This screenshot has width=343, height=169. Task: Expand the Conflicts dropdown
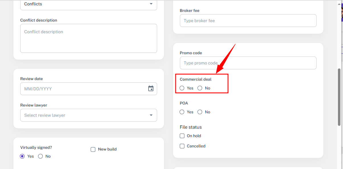click(x=151, y=4)
